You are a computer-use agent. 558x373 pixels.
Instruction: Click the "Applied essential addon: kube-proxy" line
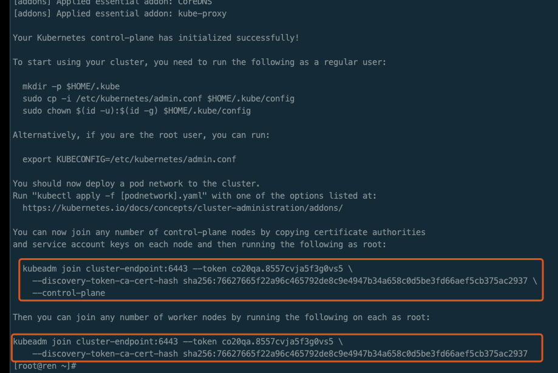click(x=120, y=13)
